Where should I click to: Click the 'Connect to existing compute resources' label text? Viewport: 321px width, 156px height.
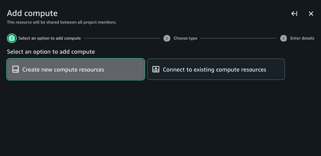tap(214, 70)
